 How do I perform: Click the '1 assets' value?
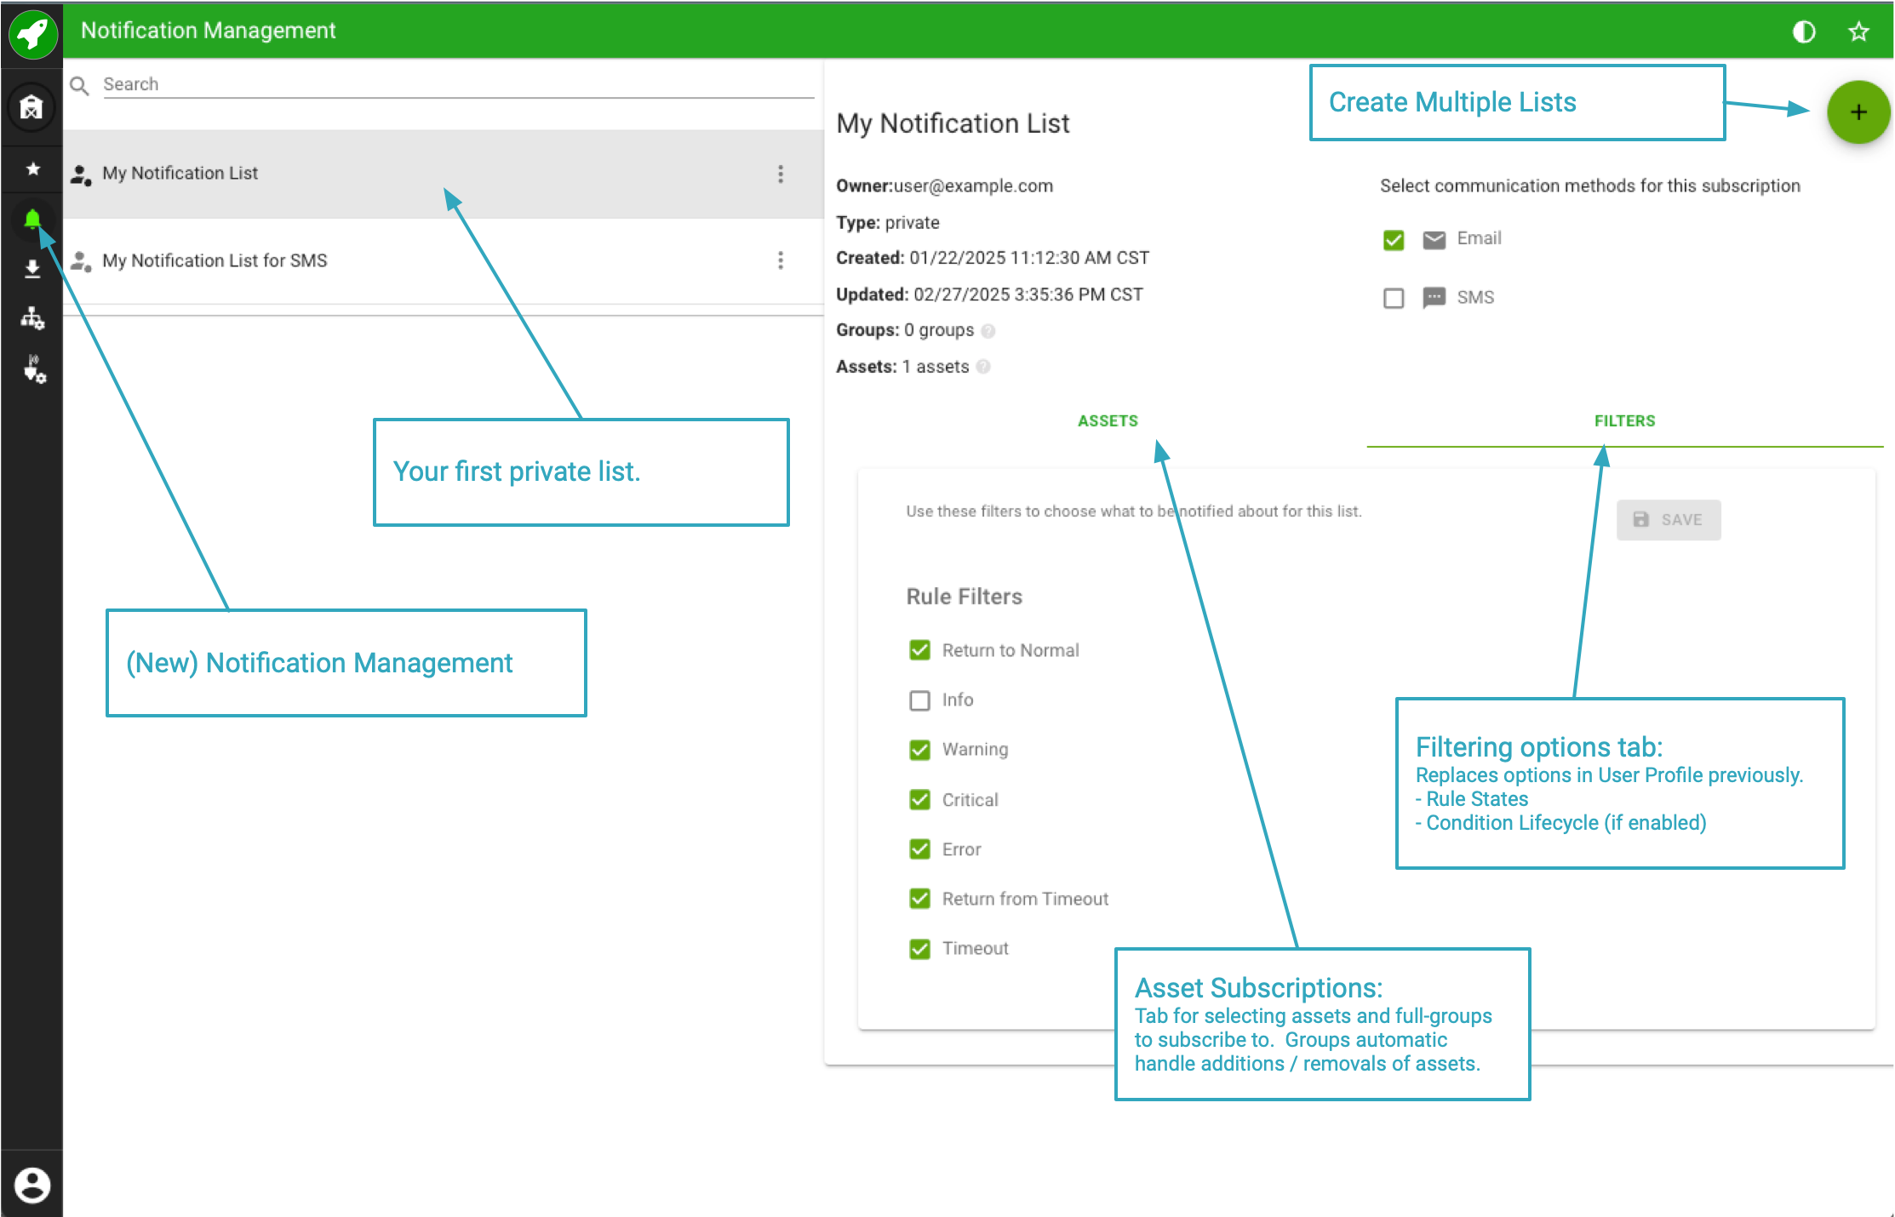click(x=936, y=367)
